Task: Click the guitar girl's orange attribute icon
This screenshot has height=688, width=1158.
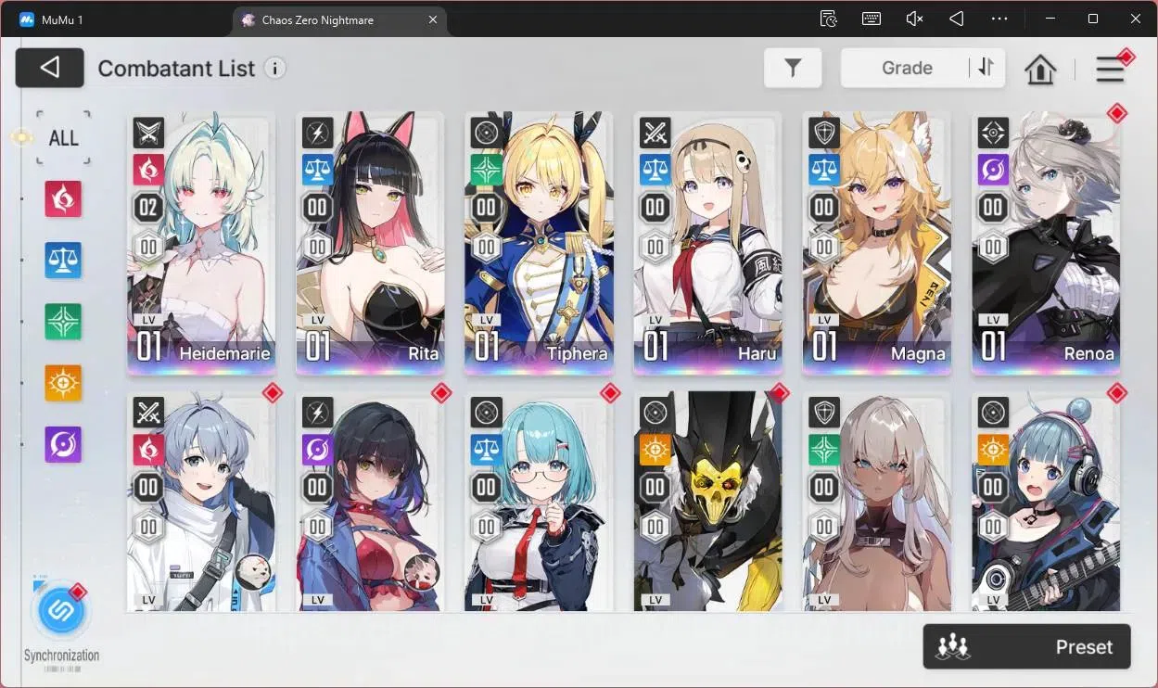Action: [x=993, y=450]
